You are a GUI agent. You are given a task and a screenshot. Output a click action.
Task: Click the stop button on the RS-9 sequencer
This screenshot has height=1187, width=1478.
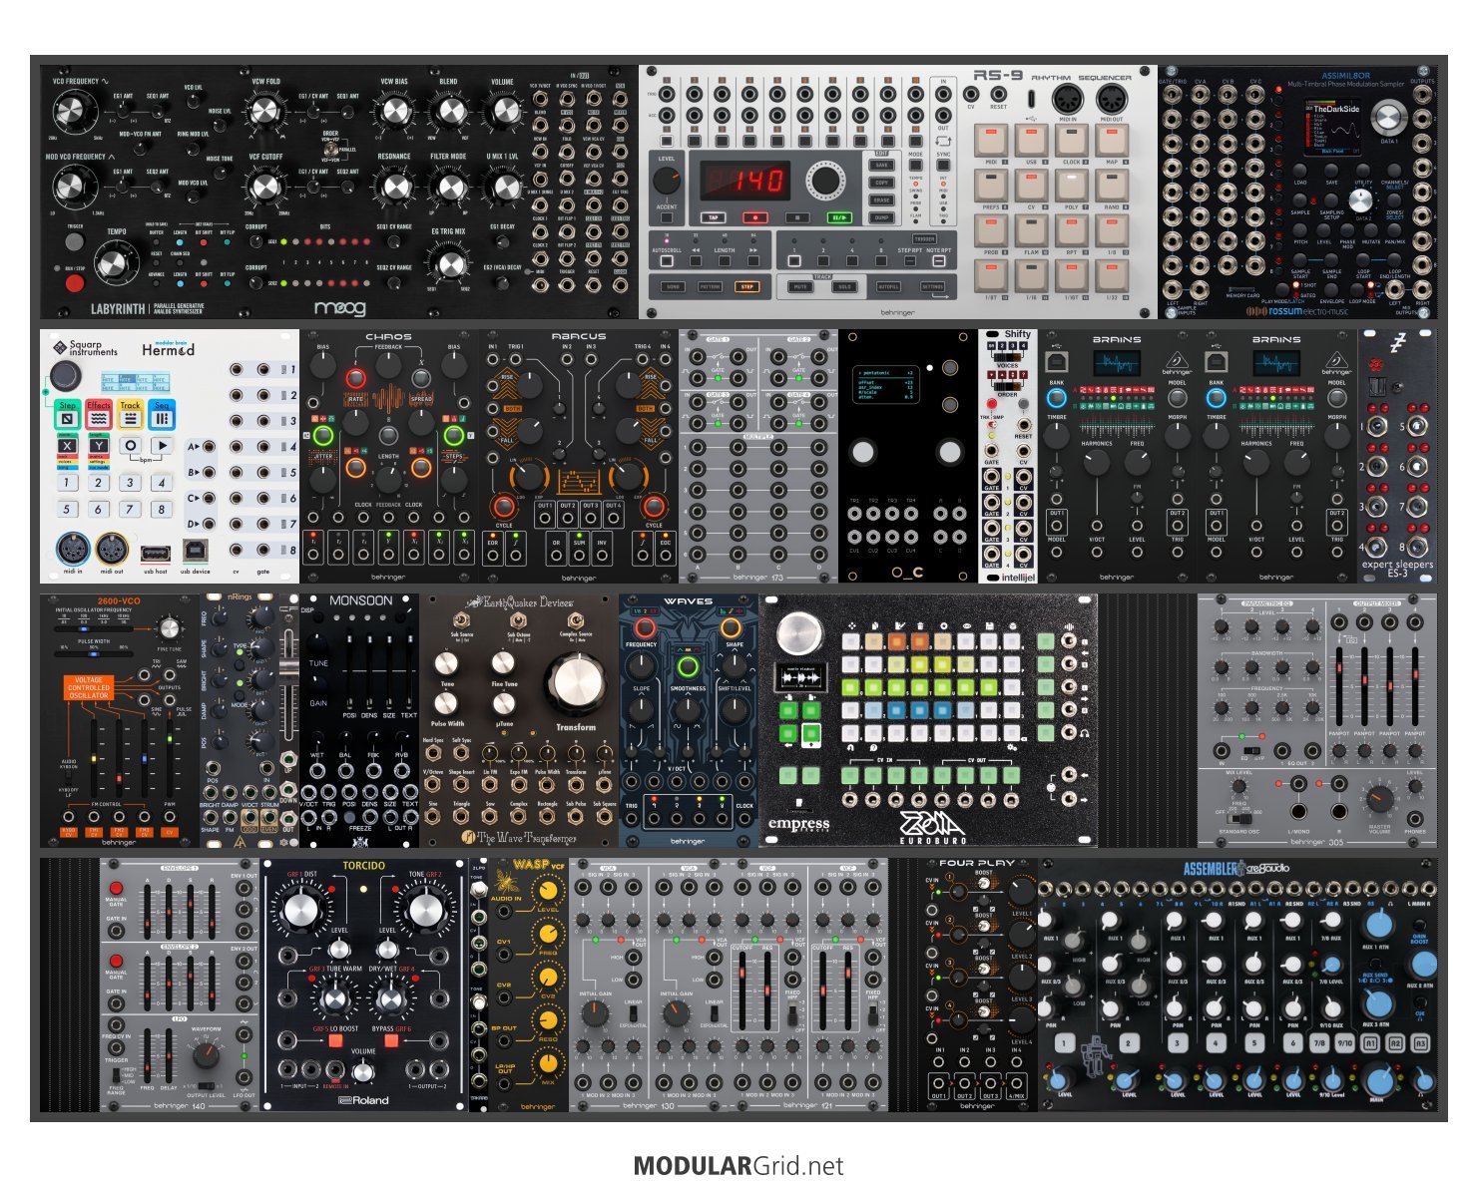click(x=795, y=216)
